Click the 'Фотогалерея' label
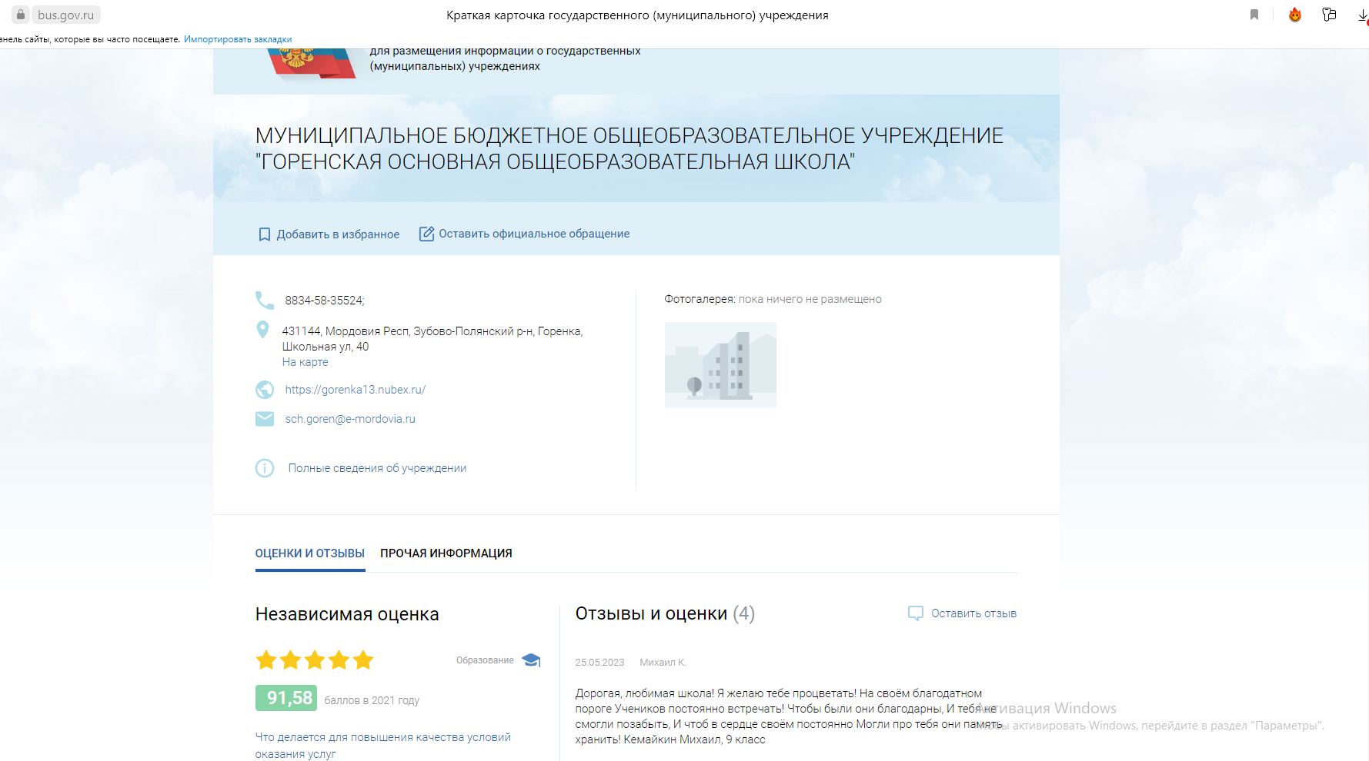 [700, 299]
